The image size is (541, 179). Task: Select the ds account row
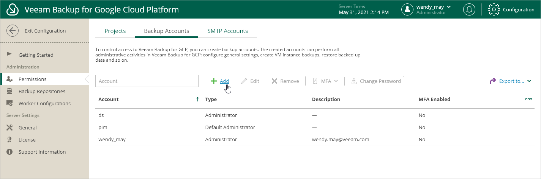[x=314, y=115]
